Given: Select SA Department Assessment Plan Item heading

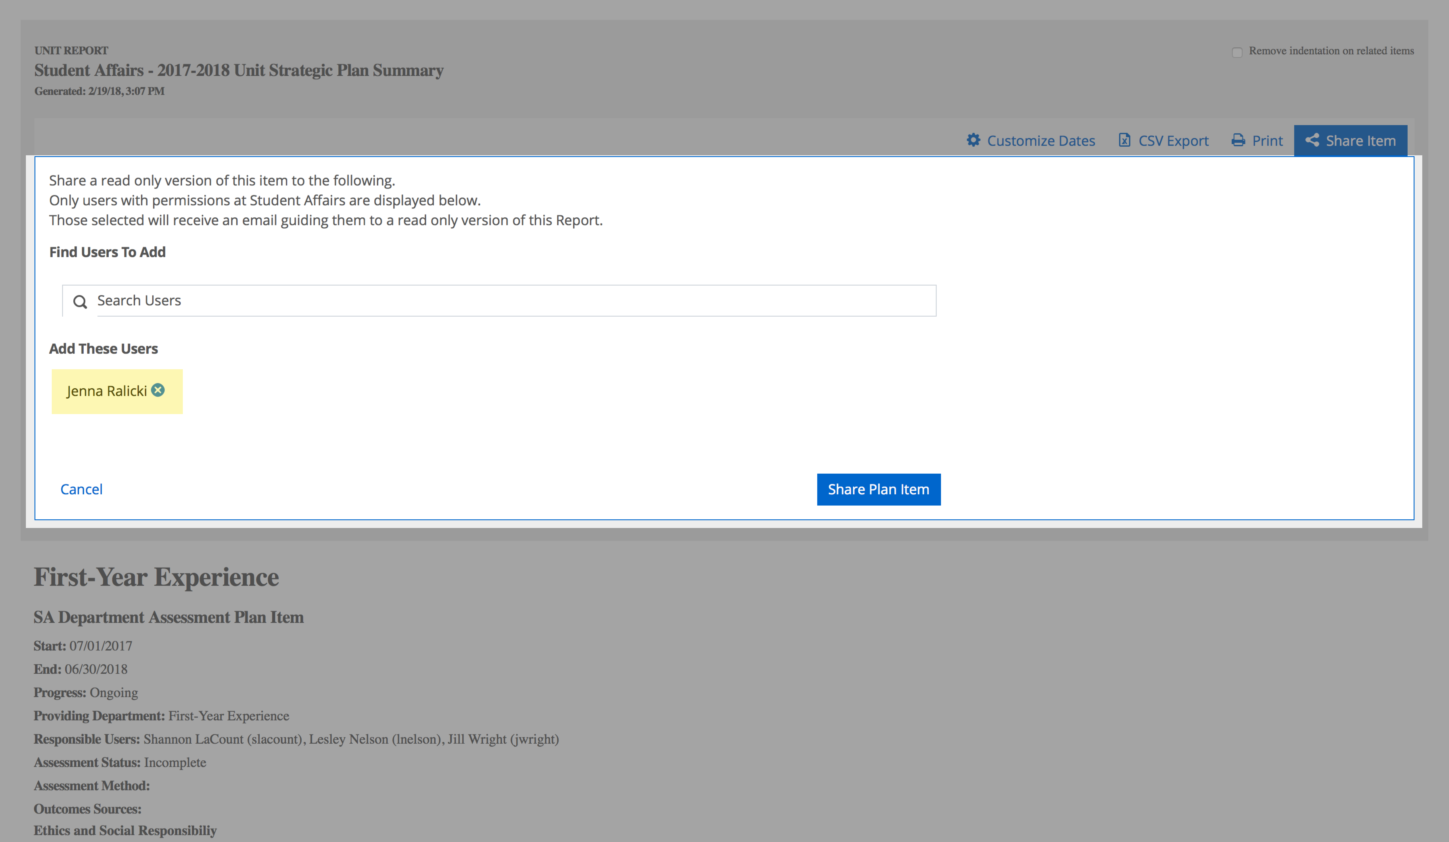Looking at the screenshot, I should coord(168,617).
